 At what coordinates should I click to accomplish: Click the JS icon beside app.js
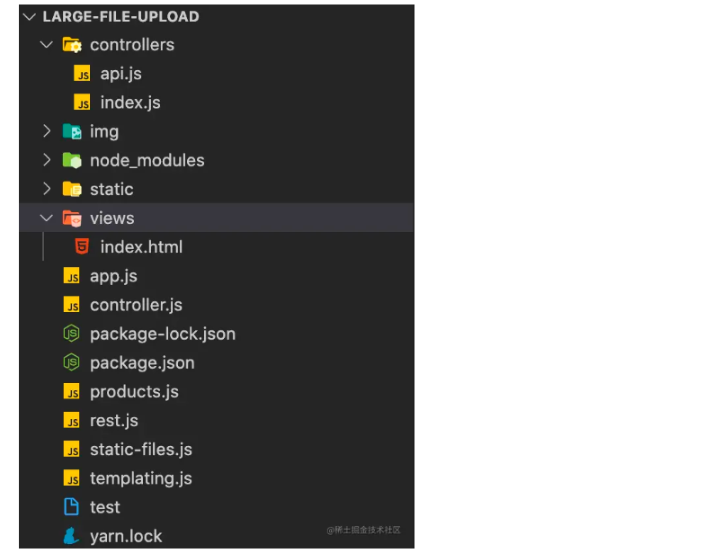pyautogui.click(x=71, y=276)
